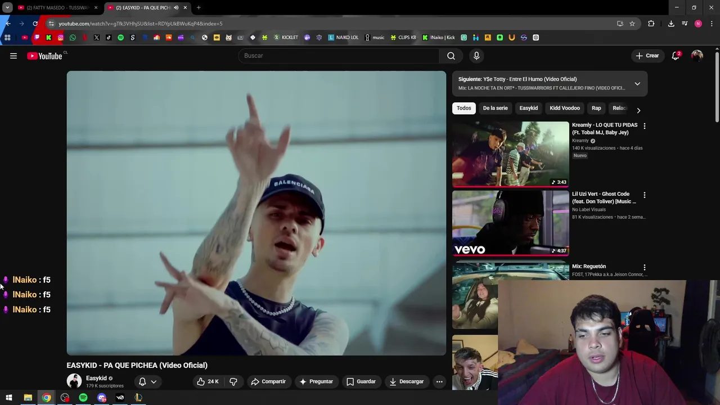Open Chrome extensions puzzle icon
This screenshot has height=405, width=720.
click(651, 24)
